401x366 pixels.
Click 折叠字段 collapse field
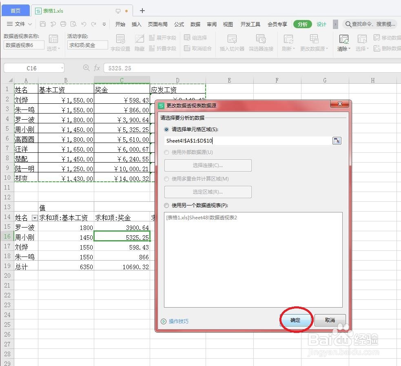162,48
